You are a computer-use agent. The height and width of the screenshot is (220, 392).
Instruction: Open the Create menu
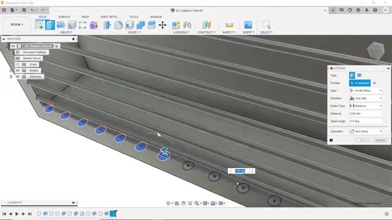(x=66, y=32)
